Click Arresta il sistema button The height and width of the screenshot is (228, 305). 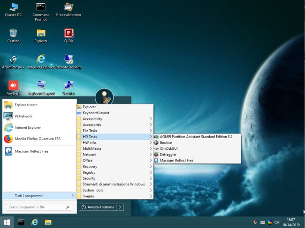click(x=98, y=207)
